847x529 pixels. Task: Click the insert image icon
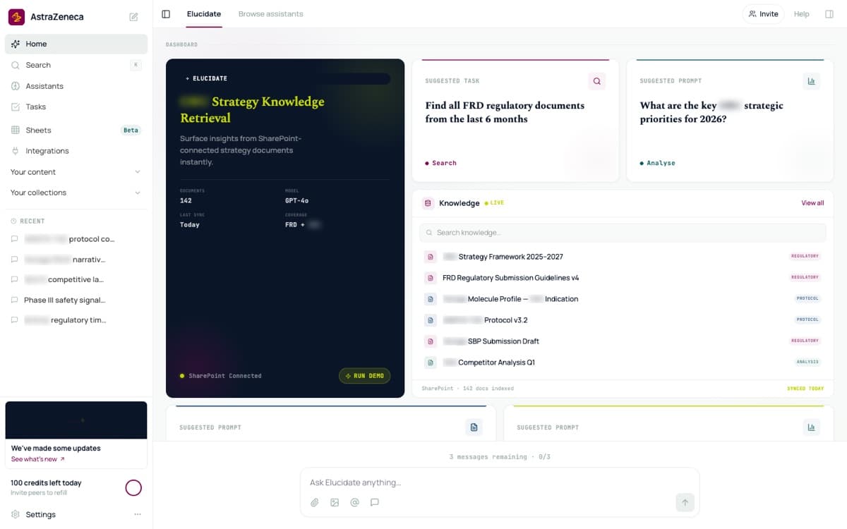(335, 502)
